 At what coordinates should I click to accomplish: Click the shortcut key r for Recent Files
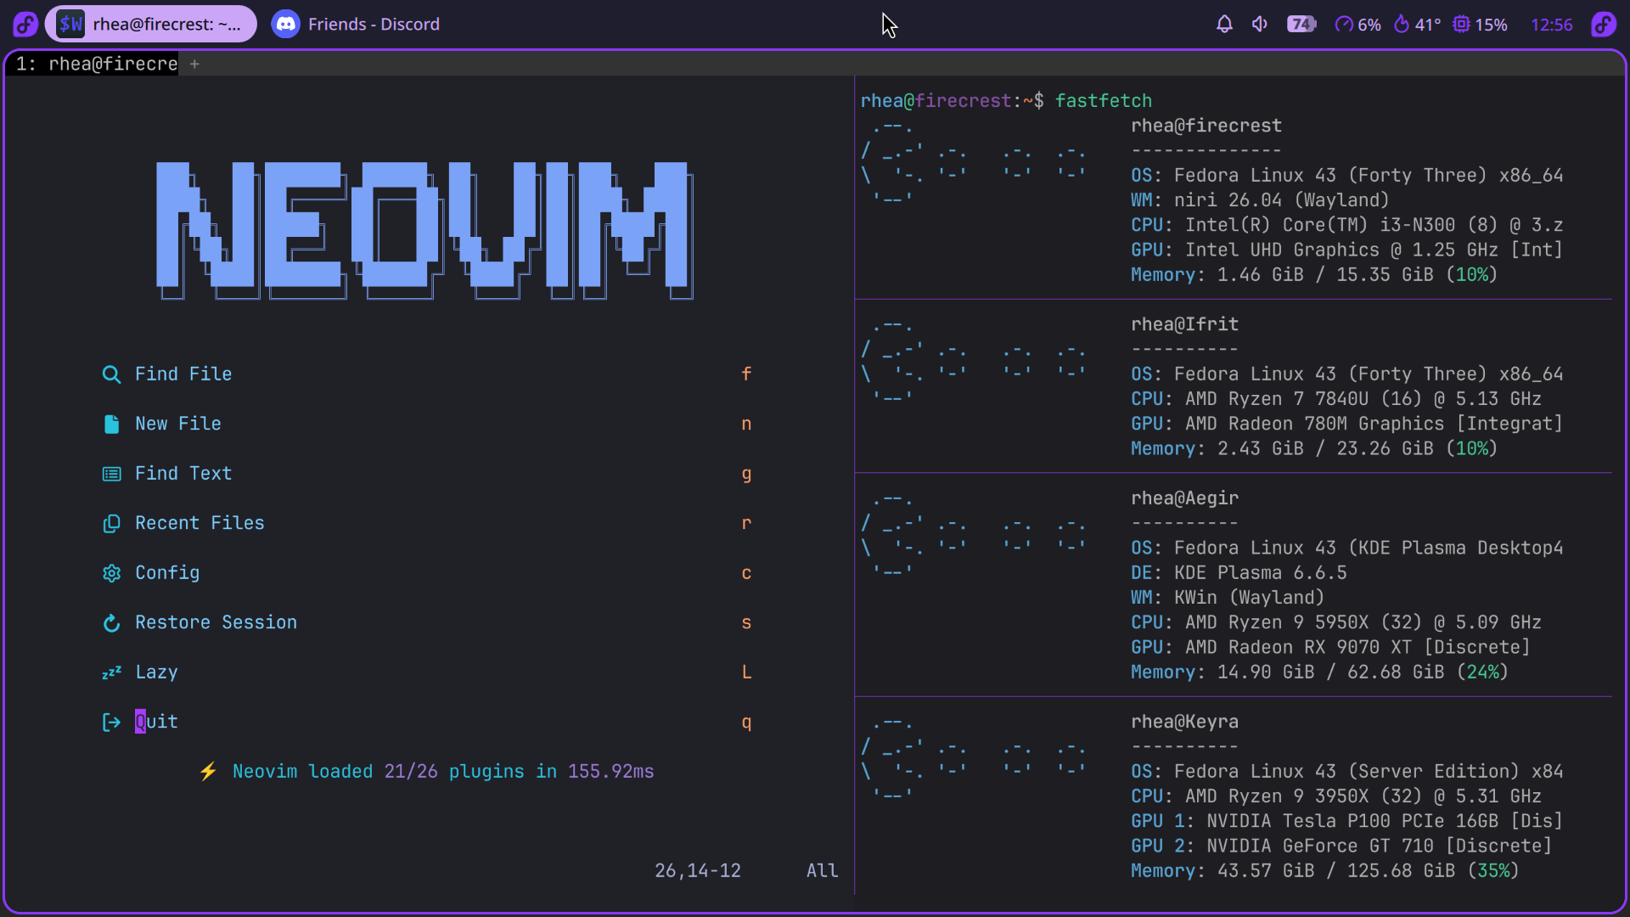746,523
